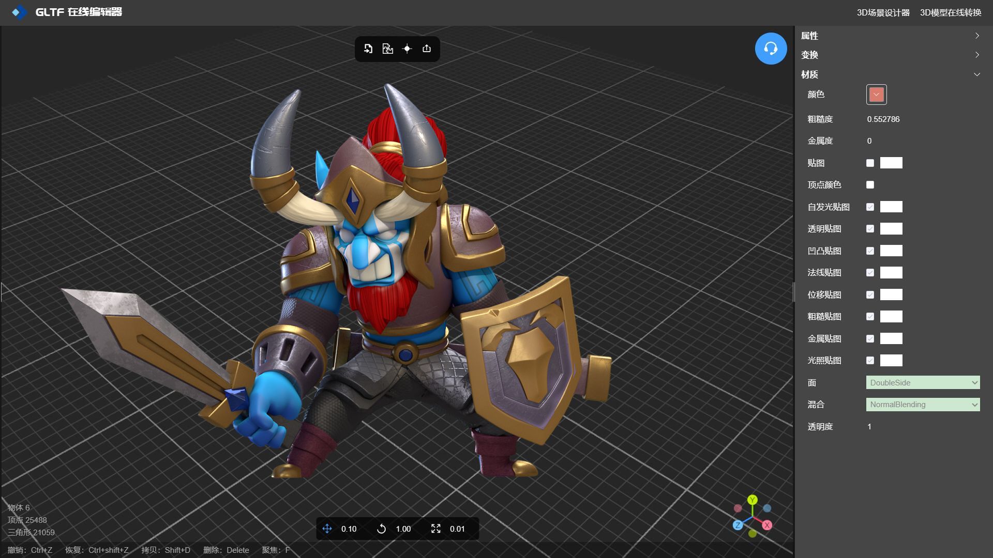Open 3D场景设计器 from top menu

pyautogui.click(x=883, y=12)
